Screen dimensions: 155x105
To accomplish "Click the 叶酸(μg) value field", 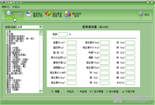I will (105, 53).
